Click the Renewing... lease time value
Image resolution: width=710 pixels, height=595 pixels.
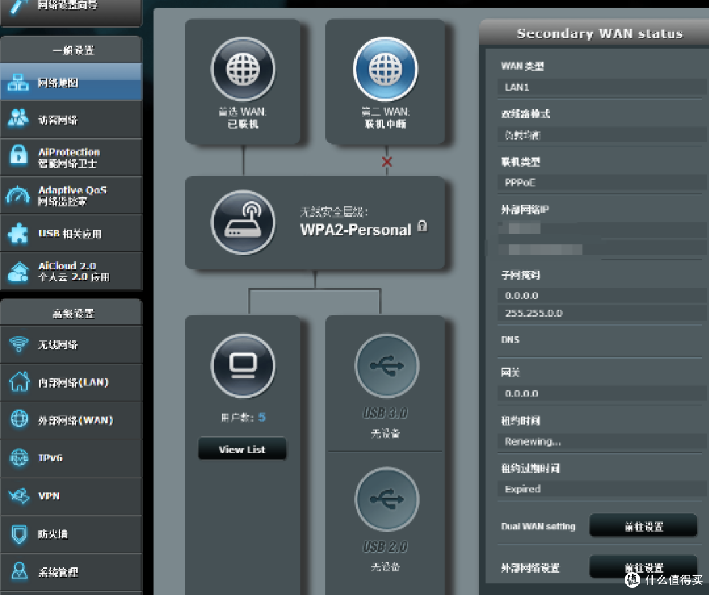532,441
